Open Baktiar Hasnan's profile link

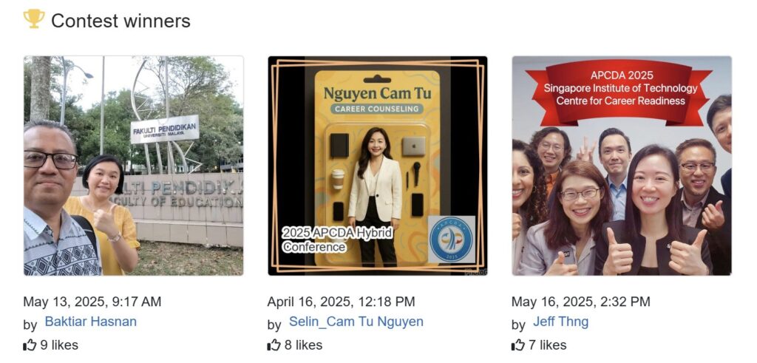[x=91, y=322]
